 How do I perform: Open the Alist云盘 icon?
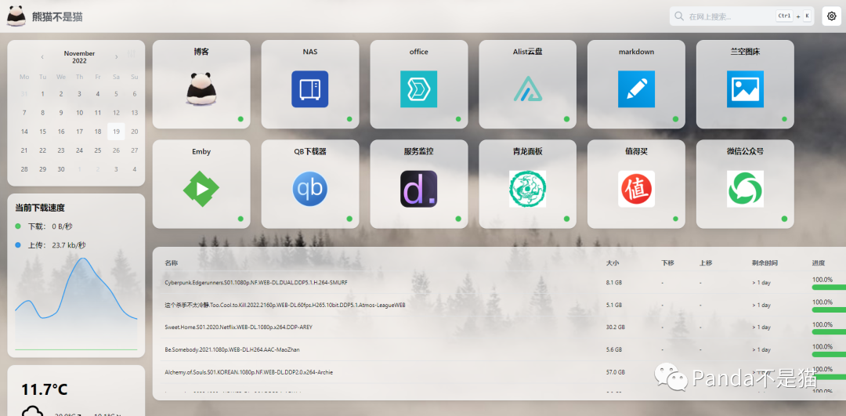pos(528,89)
